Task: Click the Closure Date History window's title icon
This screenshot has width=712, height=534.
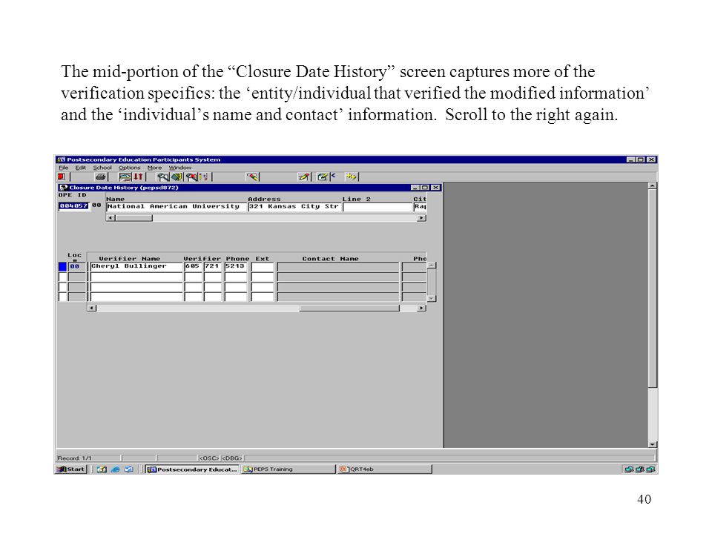Action: pos(64,188)
